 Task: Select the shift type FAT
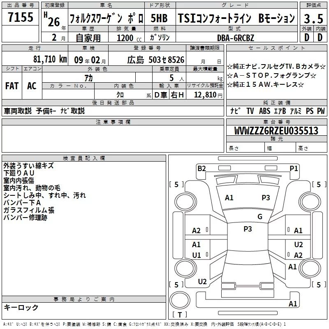click(x=12, y=86)
